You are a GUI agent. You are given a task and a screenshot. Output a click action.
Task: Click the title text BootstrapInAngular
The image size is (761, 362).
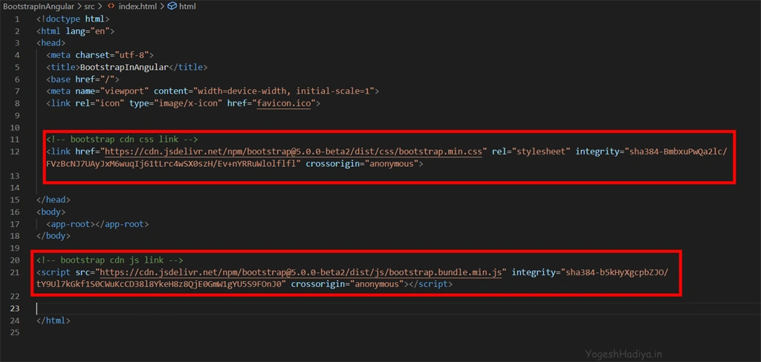(124, 67)
